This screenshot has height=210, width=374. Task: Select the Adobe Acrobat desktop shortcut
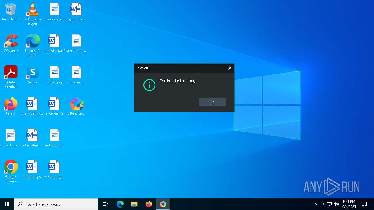[11, 77]
